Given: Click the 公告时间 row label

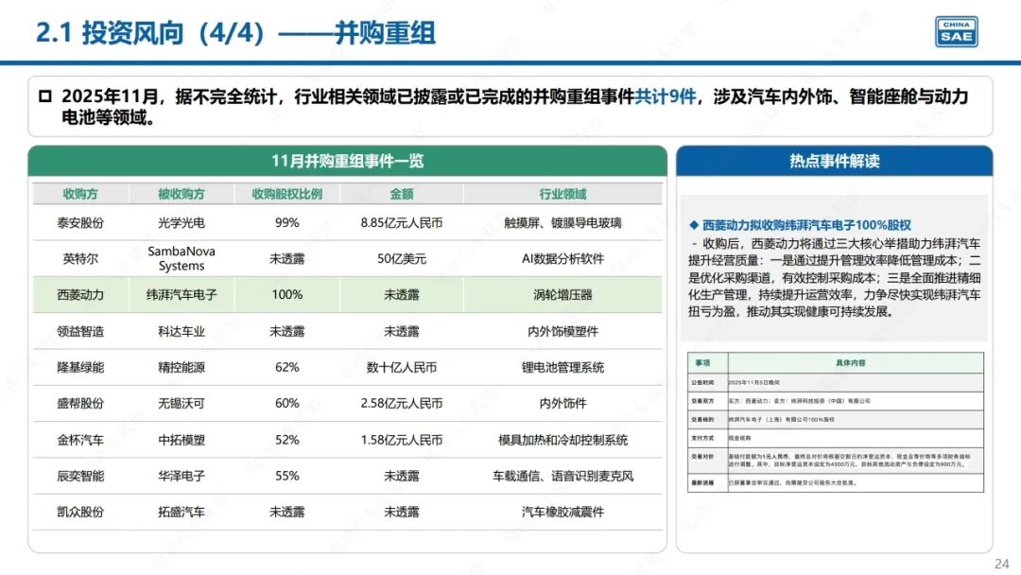Looking at the screenshot, I should 702,383.
